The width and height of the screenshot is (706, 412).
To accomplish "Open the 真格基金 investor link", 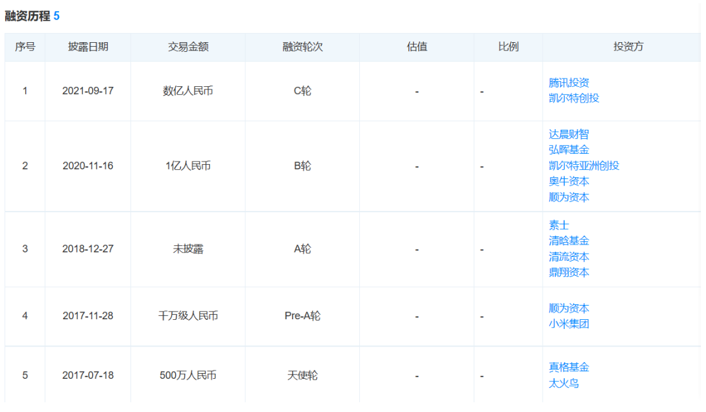I will pyautogui.click(x=569, y=367).
